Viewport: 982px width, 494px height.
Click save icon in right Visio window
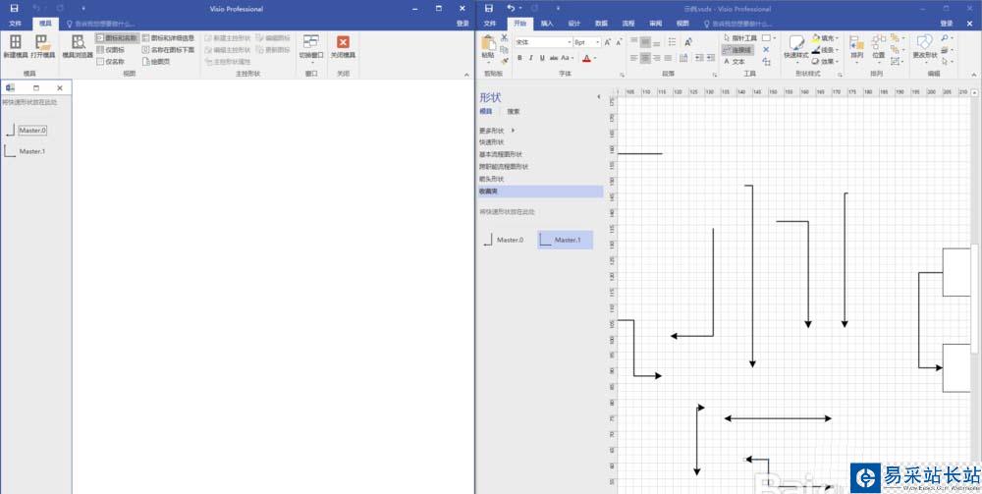pos(489,8)
